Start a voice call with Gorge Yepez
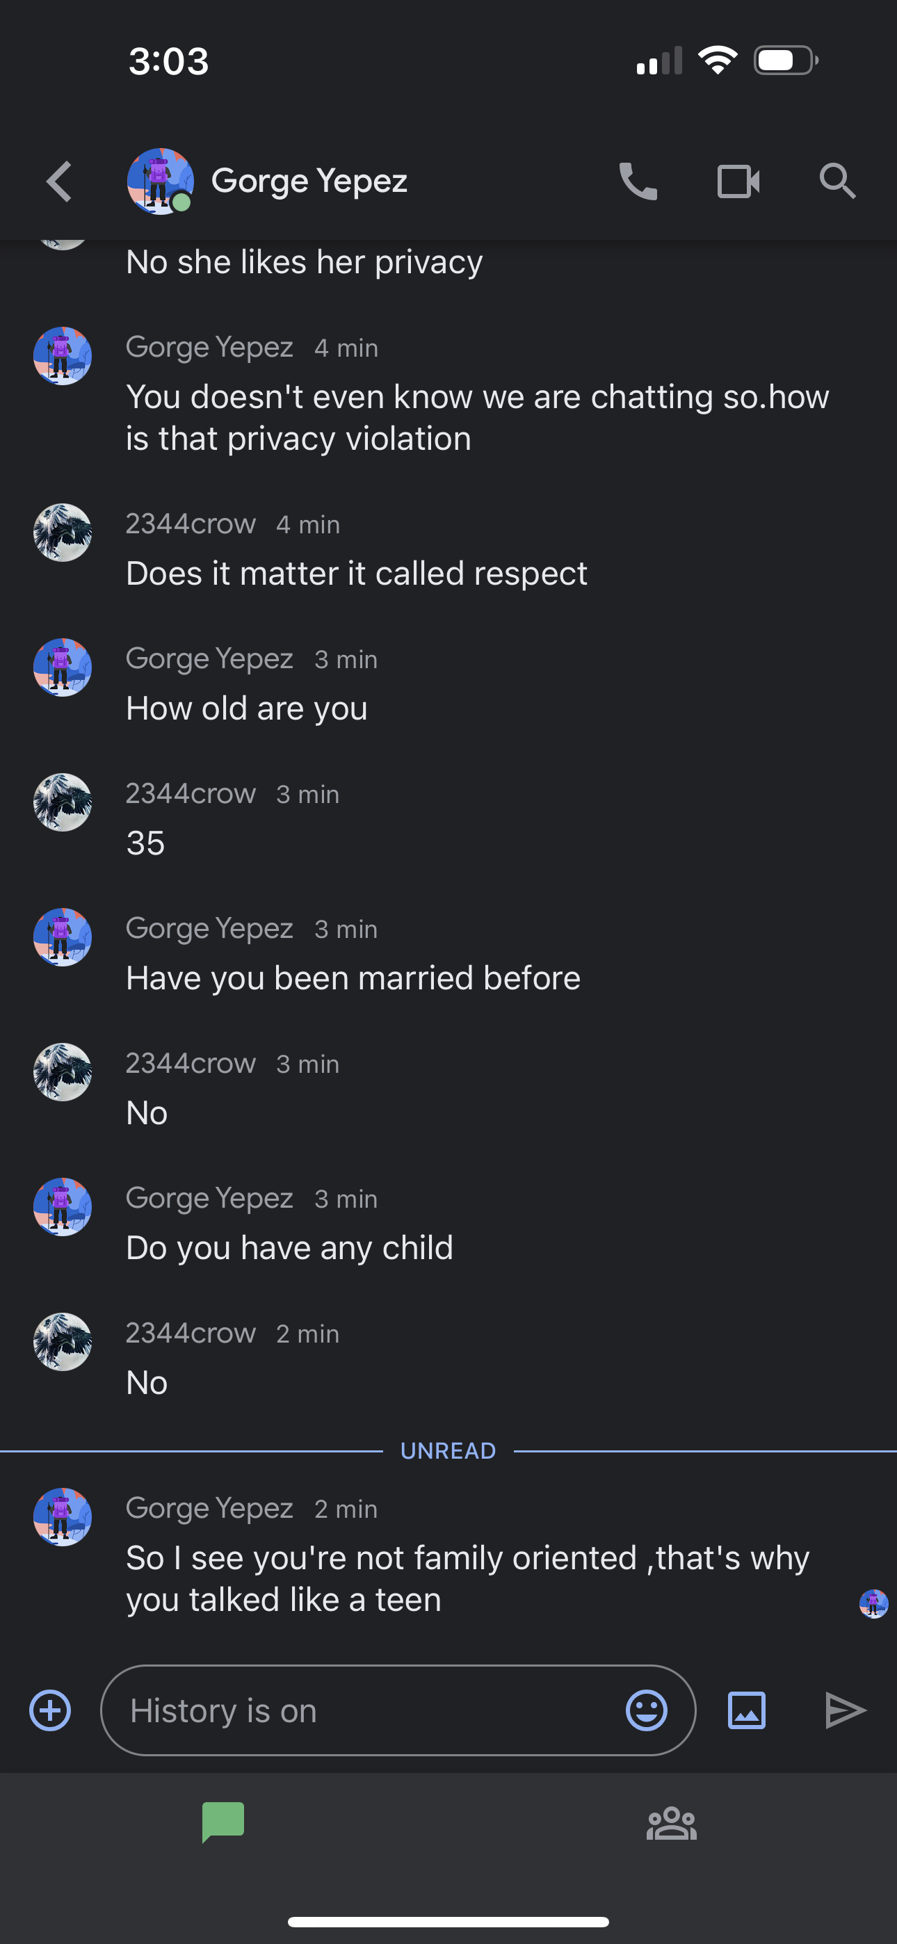 pos(638,181)
